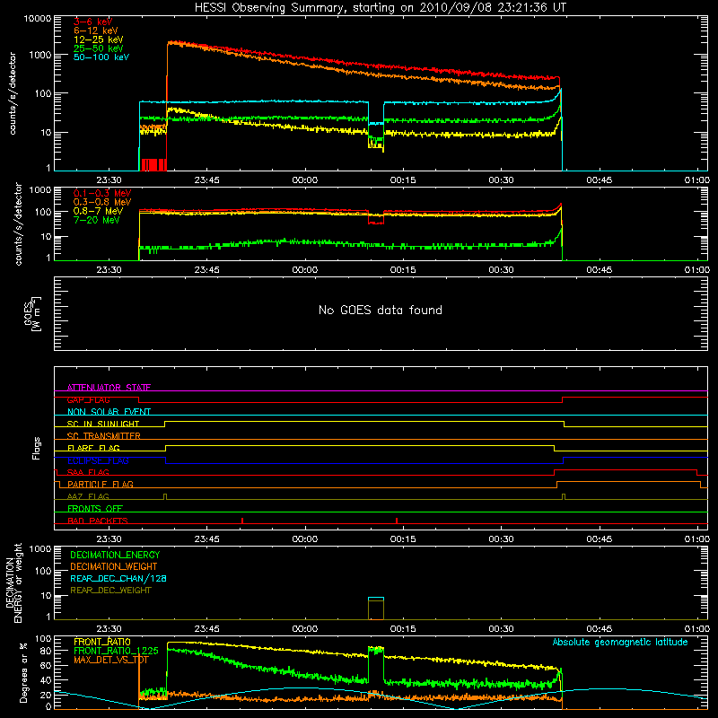Image resolution: width=718 pixels, height=718 pixels.
Task: Click the 23:45 tick label under top plot
Action: 206,180
